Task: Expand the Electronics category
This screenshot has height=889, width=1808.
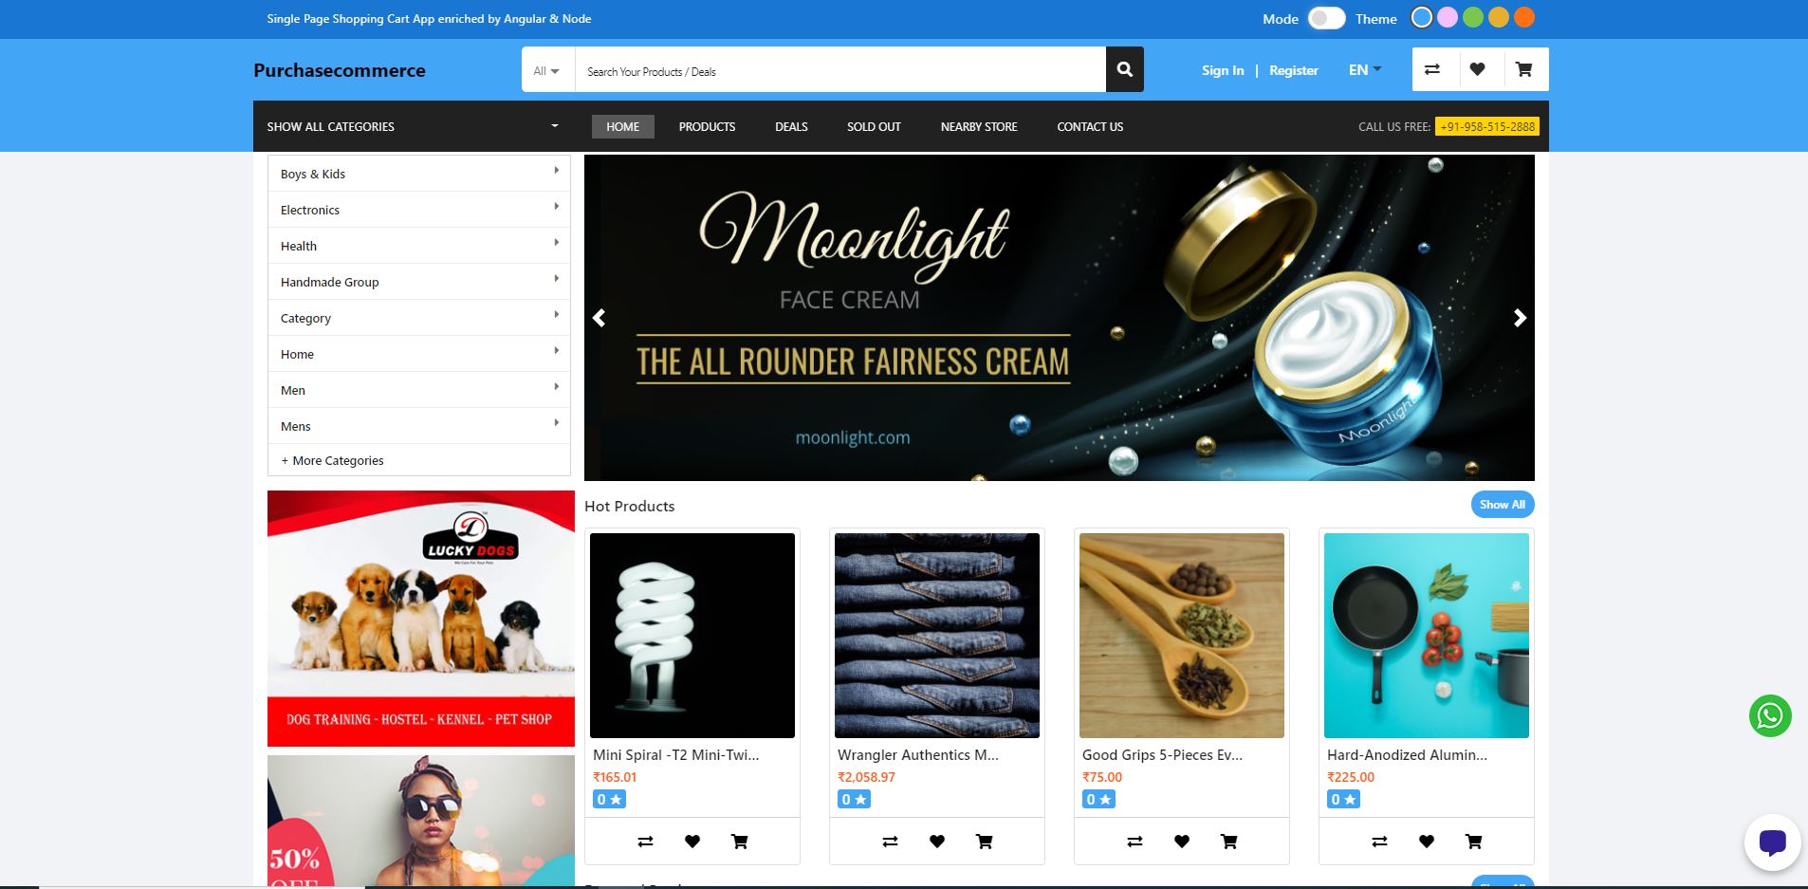Action: [x=418, y=210]
